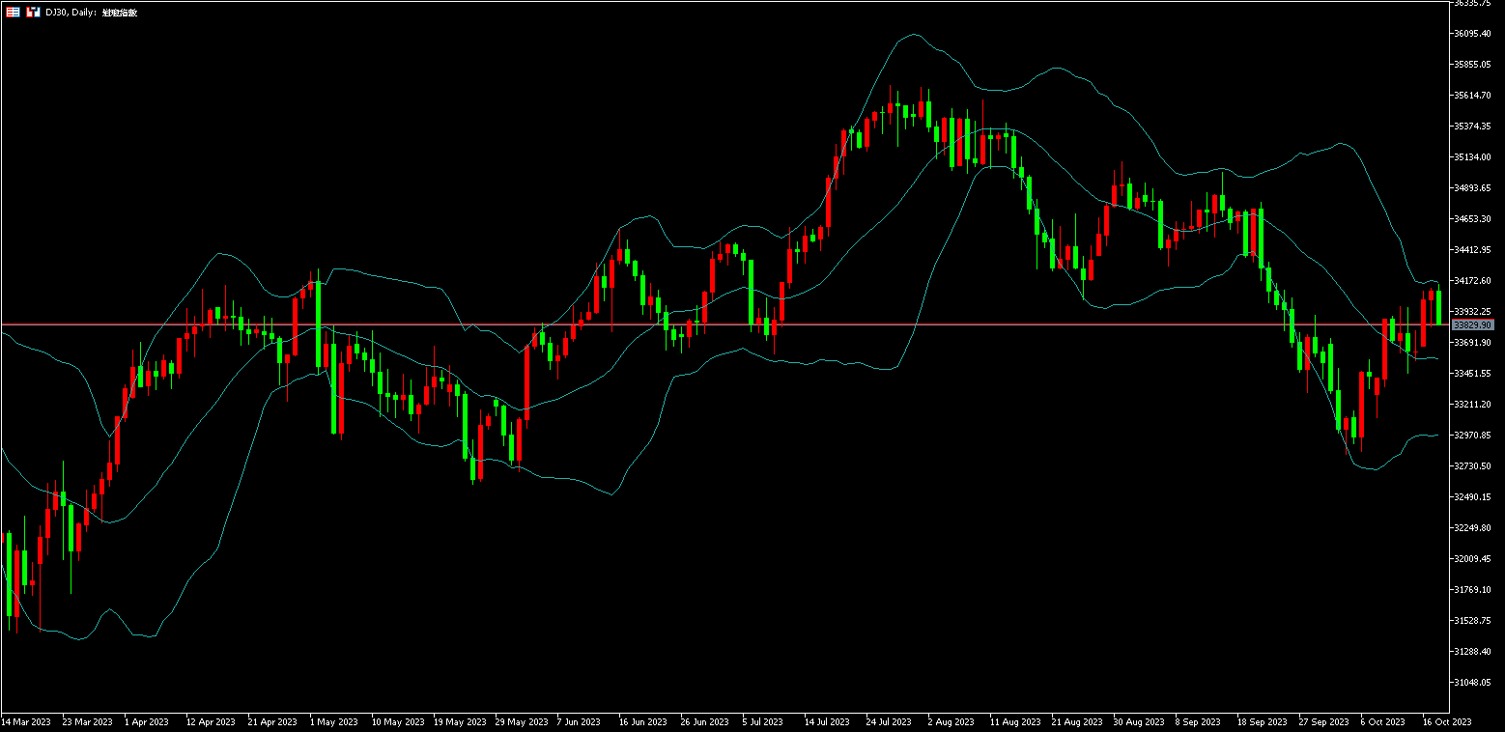Click the 34893.65 price axis label
Image resolution: width=1505 pixels, height=732 pixels.
pyautogui.click(x=1472, y=188)
